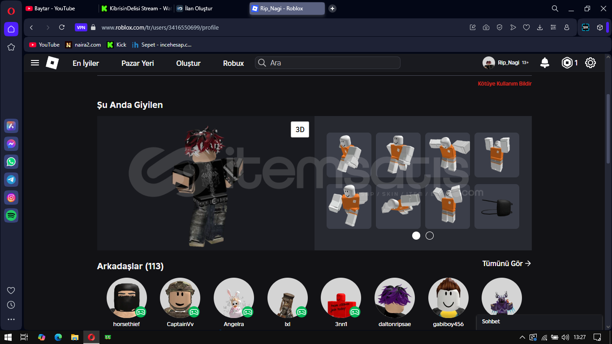Open Spotify in the Opera sidebar
The image size is (612, 344).
tap(11, 215)
